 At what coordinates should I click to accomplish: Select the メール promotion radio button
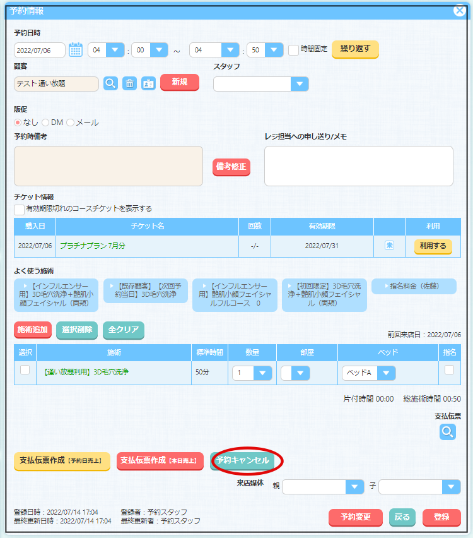point(71,123)
